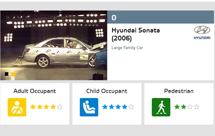Click the first yellow star under Adult Occupant
The height and width of the screenshot is (136, 215).
tap(33, 107)
